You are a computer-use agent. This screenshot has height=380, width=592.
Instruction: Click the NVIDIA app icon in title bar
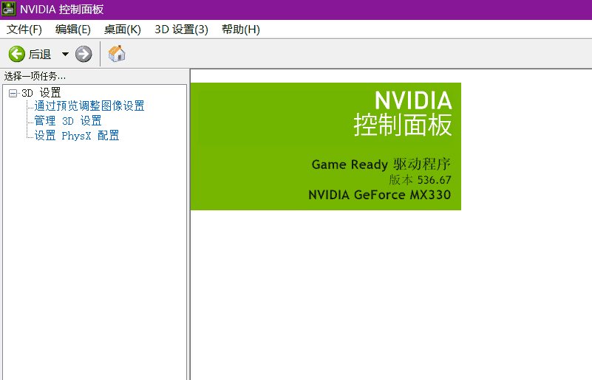pos(9,9)
